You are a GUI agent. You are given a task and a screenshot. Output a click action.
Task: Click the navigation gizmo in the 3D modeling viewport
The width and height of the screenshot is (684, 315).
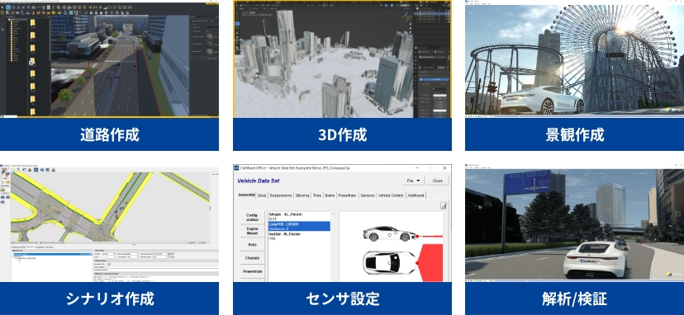406,17
